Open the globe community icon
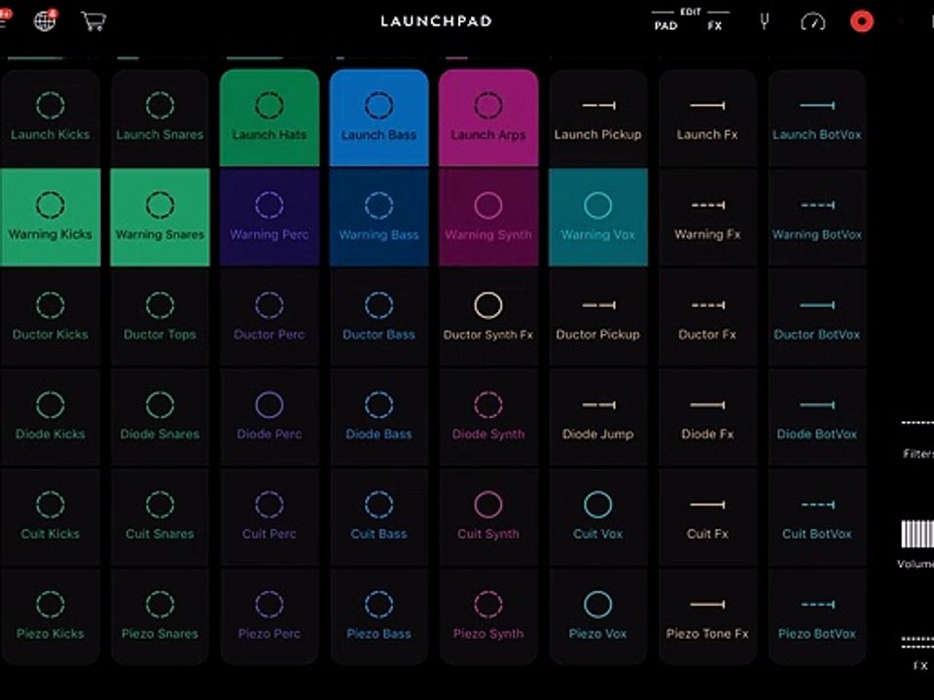Viewport: 934px width, 700px height. pyautogui.click(x=46, y=20)
